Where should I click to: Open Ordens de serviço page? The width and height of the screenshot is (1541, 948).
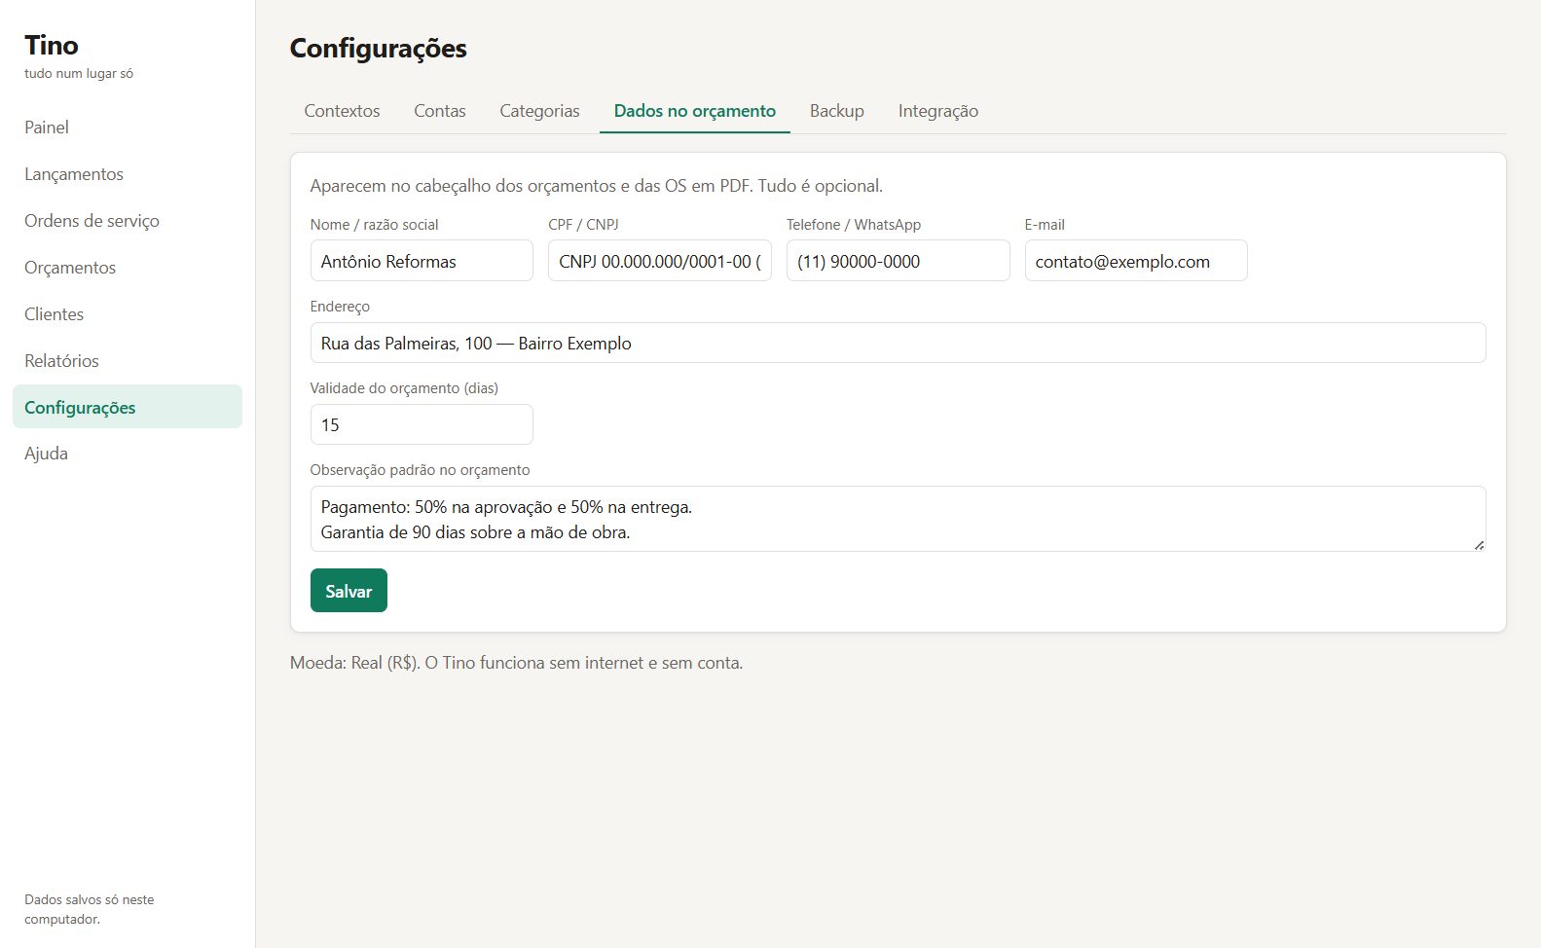coord(127,221)
